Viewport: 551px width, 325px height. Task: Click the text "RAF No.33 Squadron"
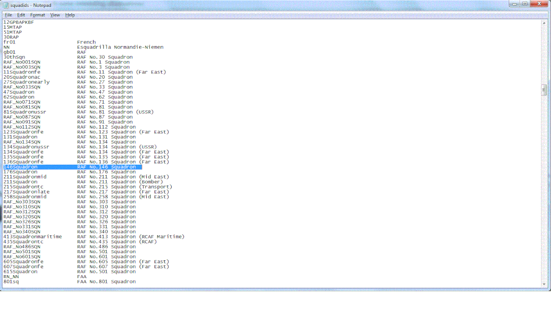(105, 87)
